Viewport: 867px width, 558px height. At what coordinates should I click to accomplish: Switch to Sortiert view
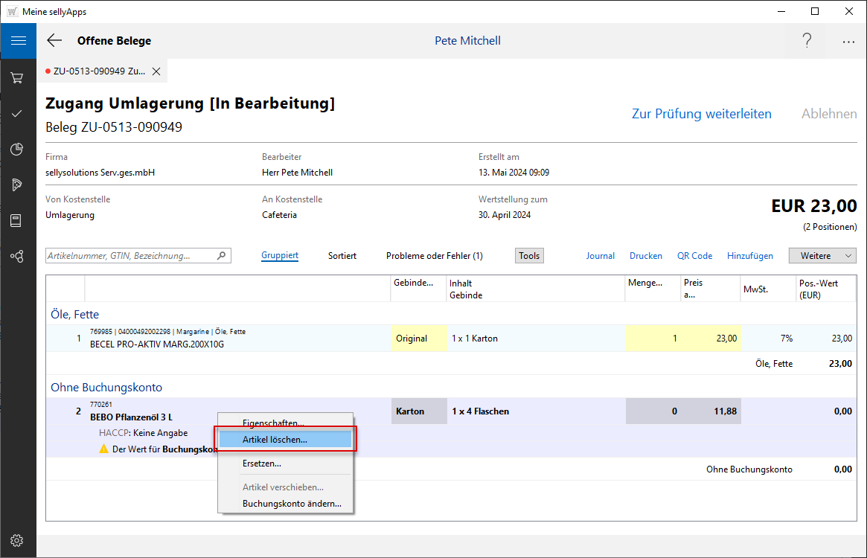tap(342, 256)
